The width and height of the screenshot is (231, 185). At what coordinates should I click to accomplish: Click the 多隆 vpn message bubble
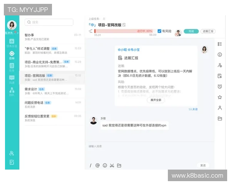point(134,125)
